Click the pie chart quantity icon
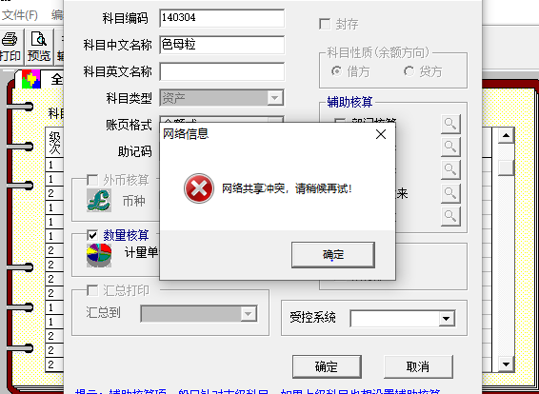539x394 pixels. 99,255
